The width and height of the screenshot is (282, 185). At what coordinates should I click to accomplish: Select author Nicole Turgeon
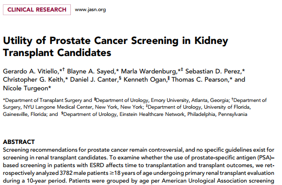point(26,88)
